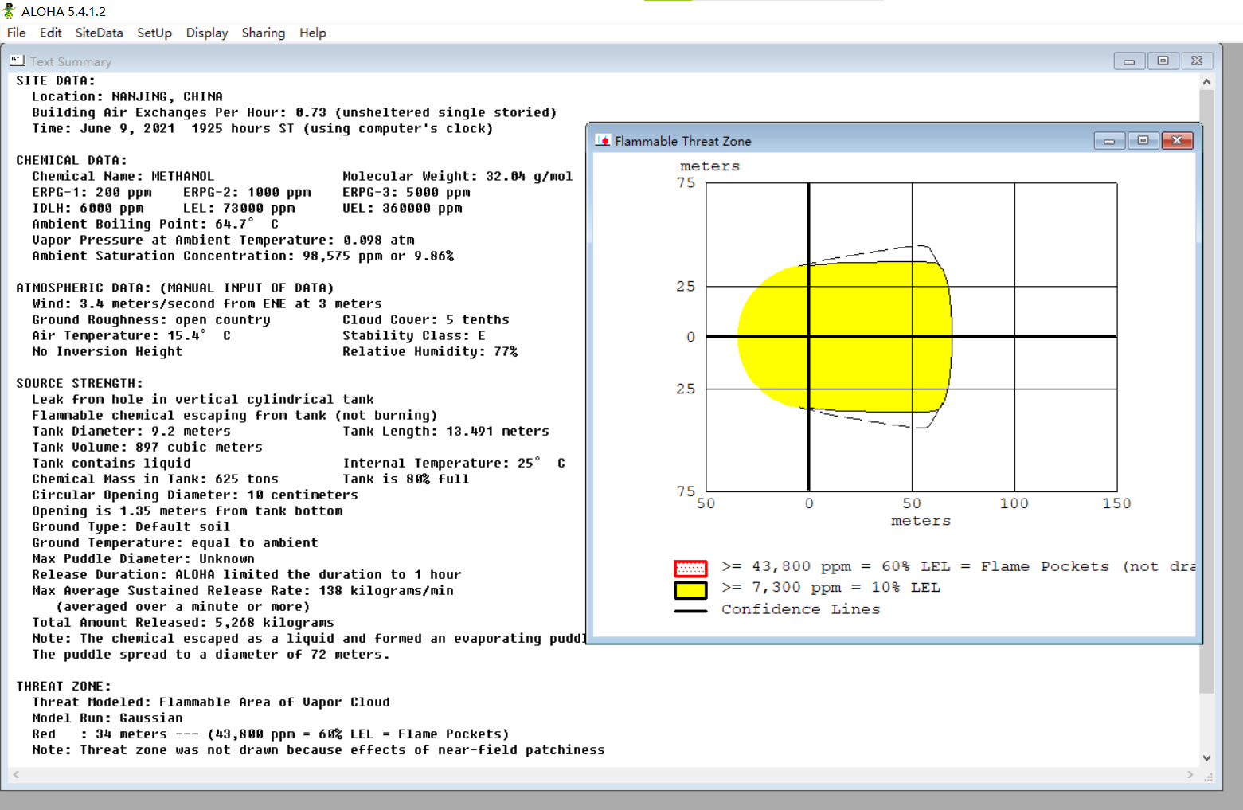Click the 'SITE DATA:' heading
The image size is (1243, 810).
click(x=56, y=80)
